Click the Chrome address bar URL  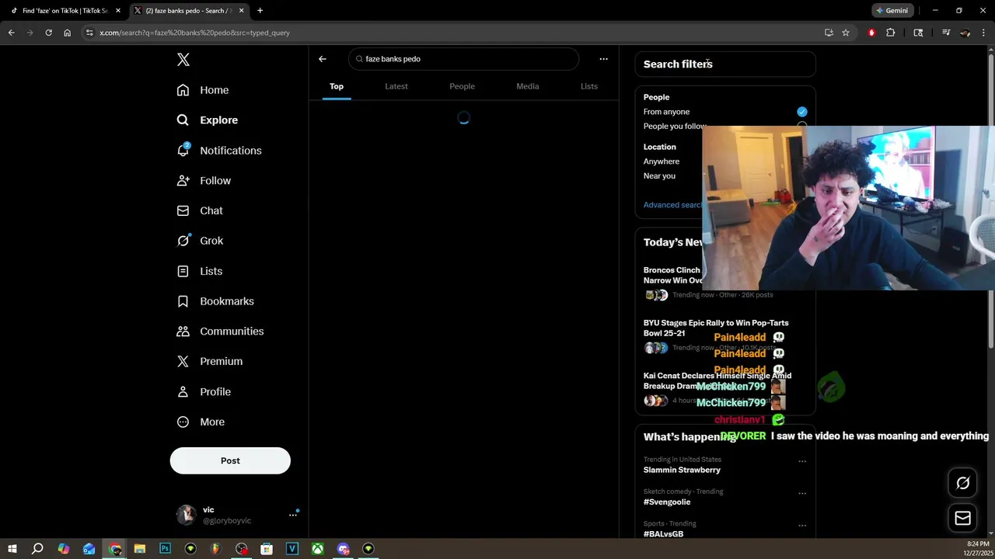[194, 33]
